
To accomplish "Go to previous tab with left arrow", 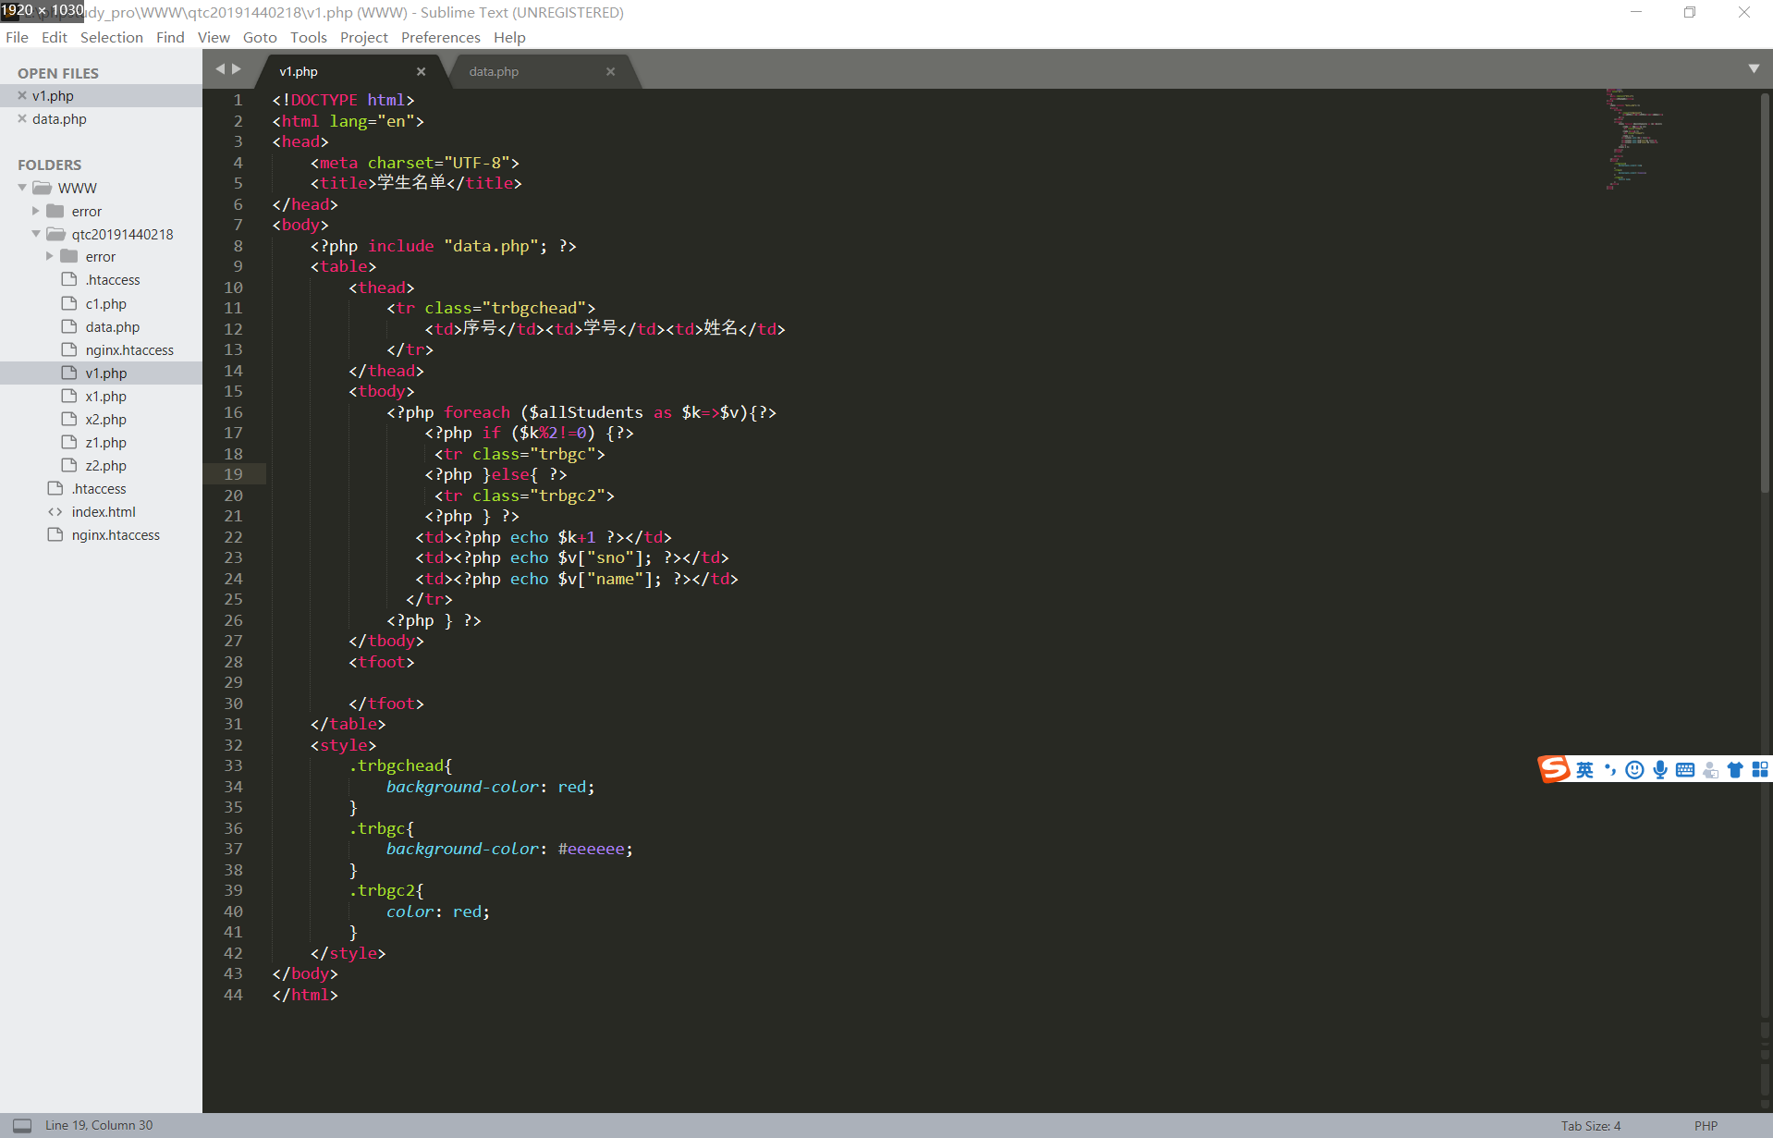I will (220, 68).
